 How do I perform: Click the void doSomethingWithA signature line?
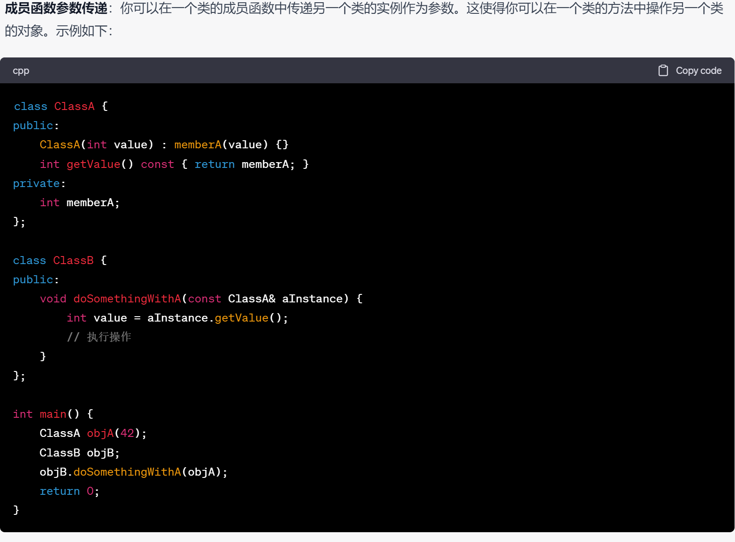click(x=201, y=299)
